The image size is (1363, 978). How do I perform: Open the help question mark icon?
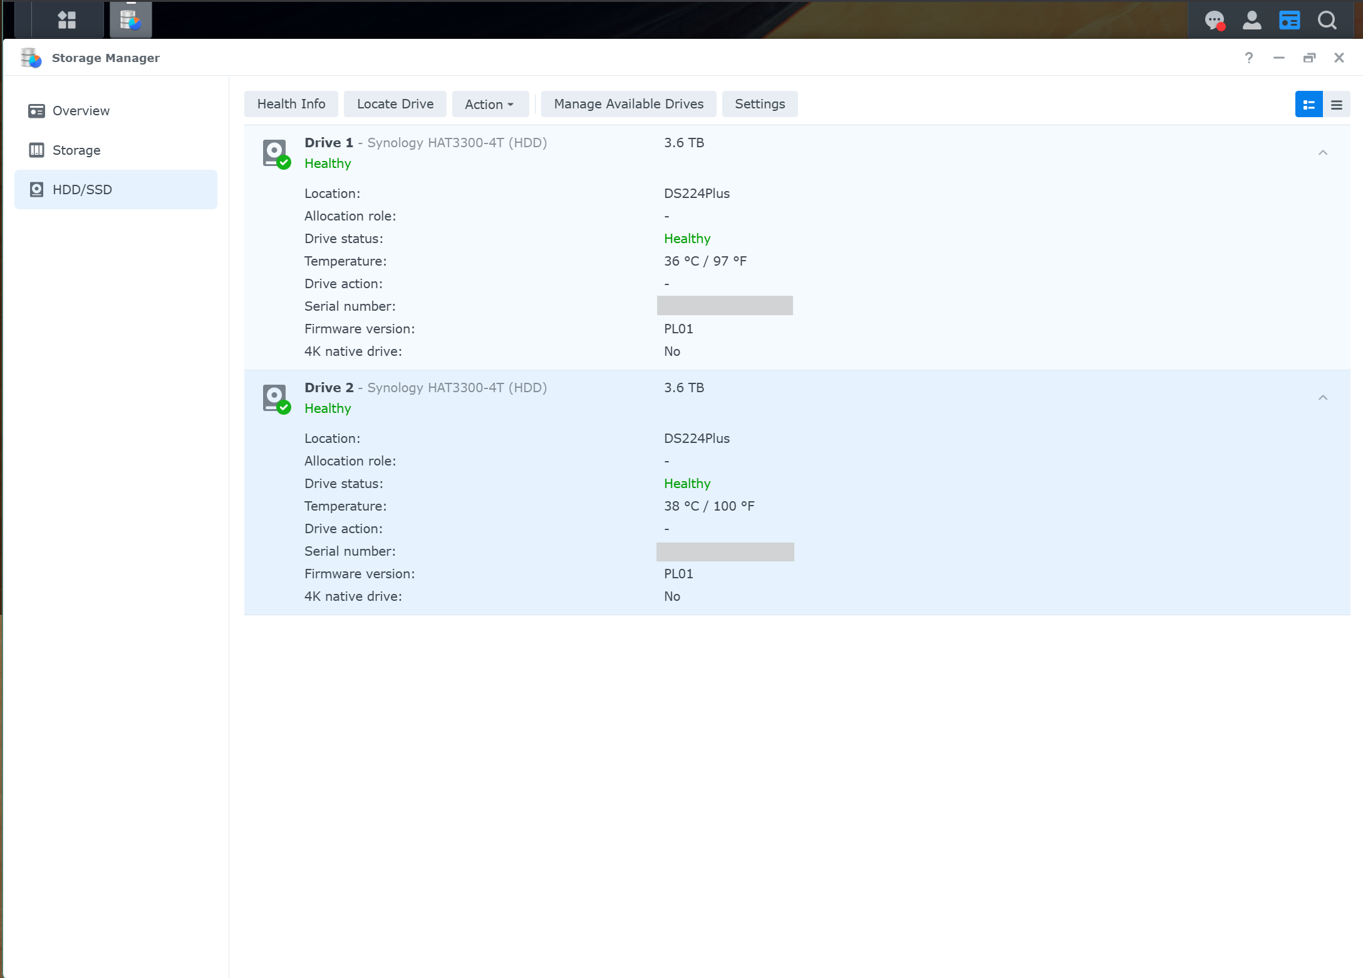click(1249, 58)
